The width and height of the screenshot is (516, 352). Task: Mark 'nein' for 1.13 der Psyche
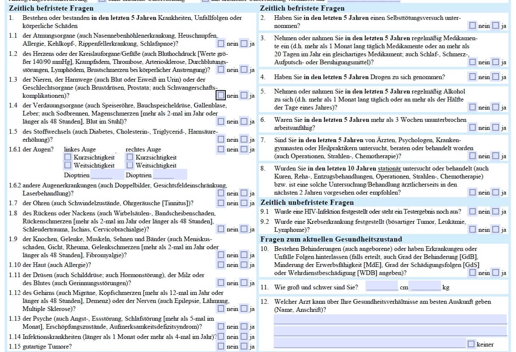pyautogui.click(x=221, y=327)
